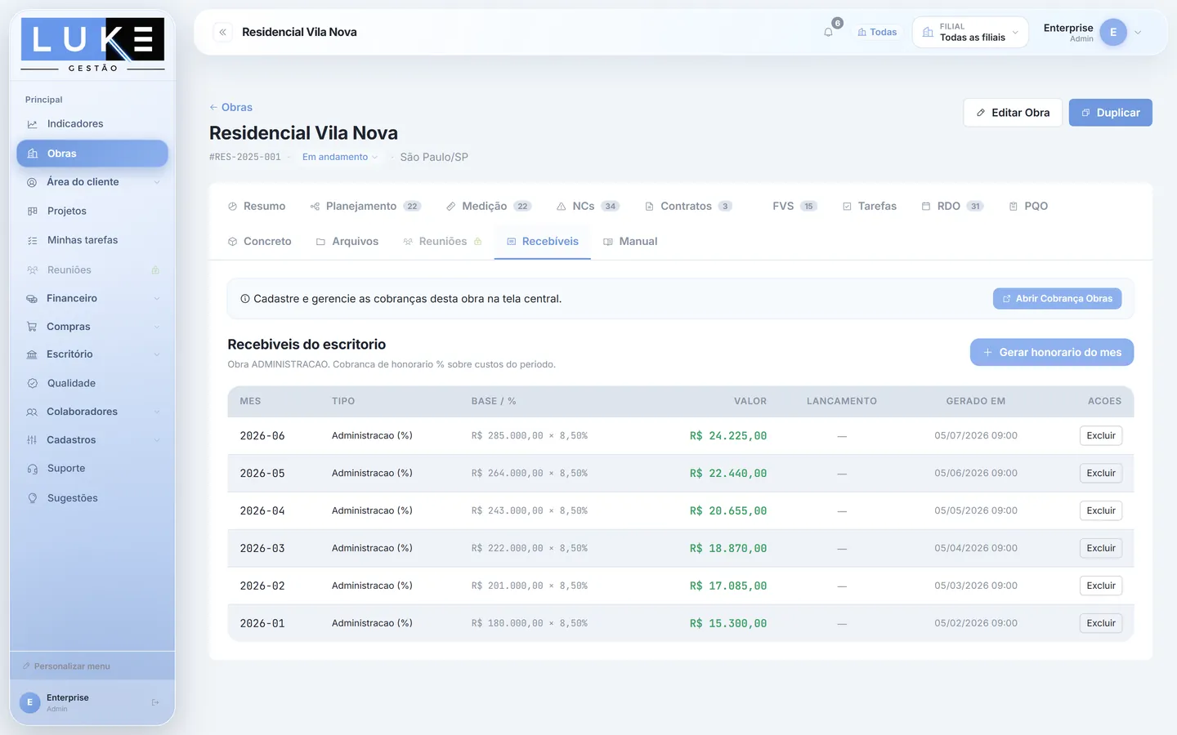1177x735 pixels.
Task: Collapse sidebar with double-chevron icon
Action: click(x=222, y=32)
